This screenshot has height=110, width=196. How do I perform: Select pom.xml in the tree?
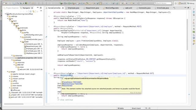pos(25,97)
